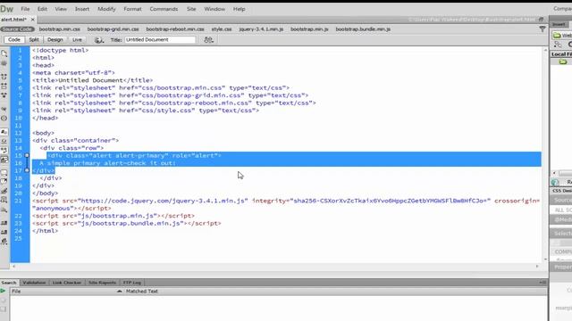Show Source Code related file
Image resolution: width=572 pixels, height=321 pixels.
pos(17,29)
